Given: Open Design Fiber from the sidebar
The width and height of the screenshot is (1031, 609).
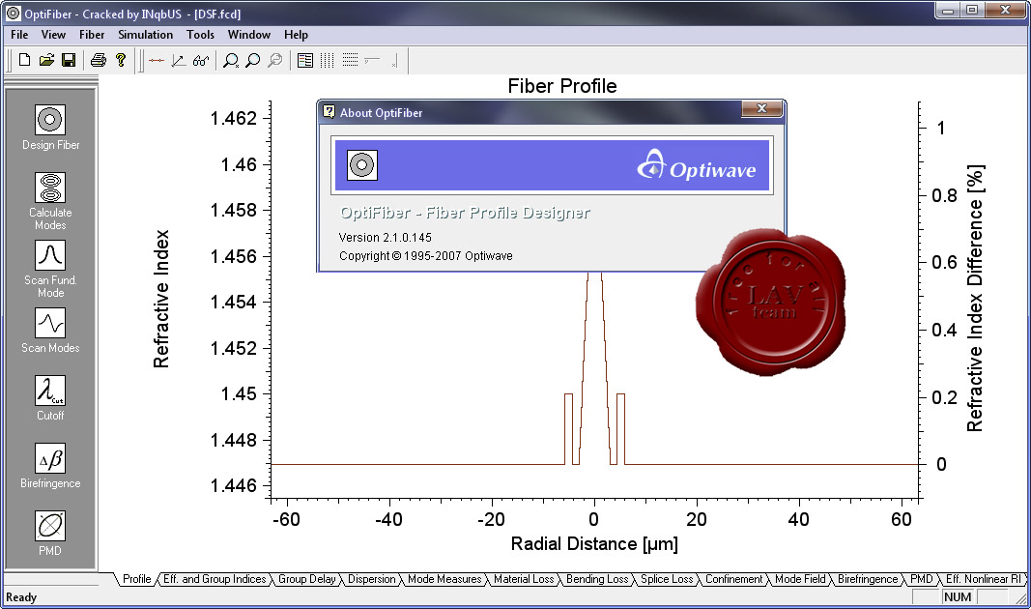Looking at the screenshot, I should click(x=50, y=128).
